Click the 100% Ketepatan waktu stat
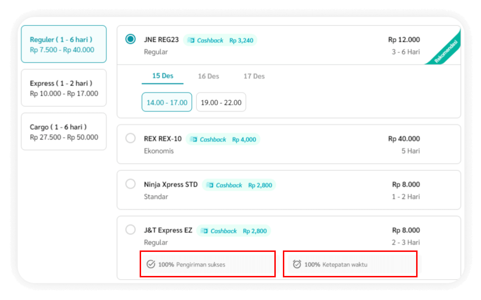 350,264
